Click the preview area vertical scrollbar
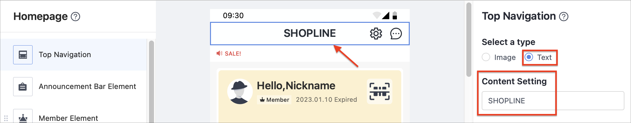The height and width of the screenshot is (123, 631). pyautogui.click(x=469, y=40)
